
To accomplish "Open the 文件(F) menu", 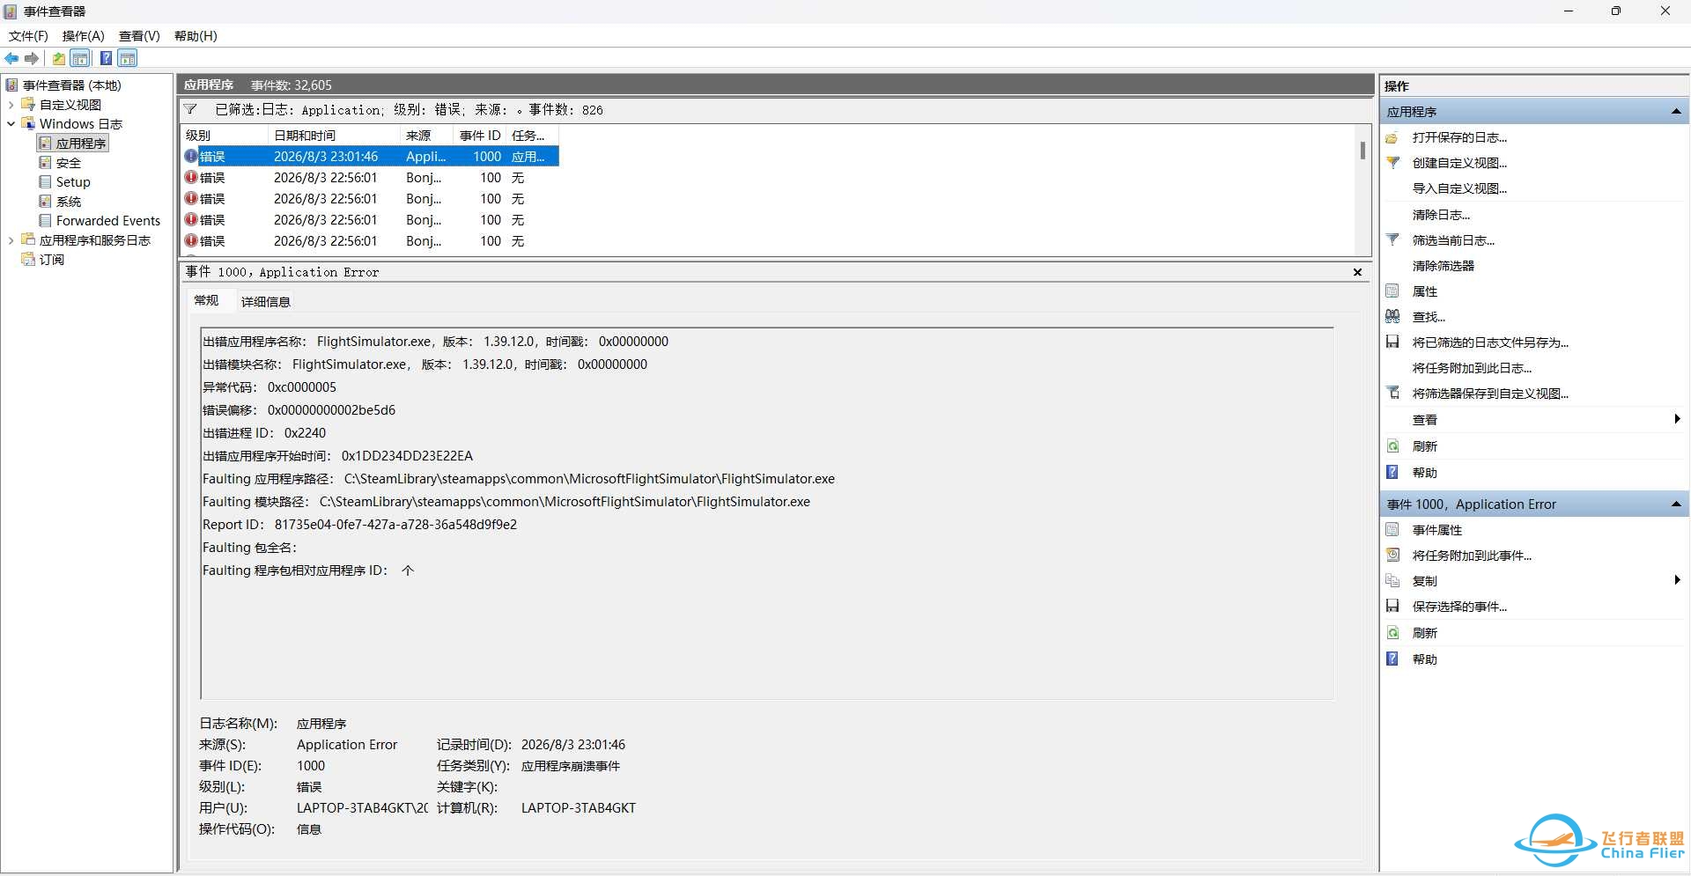I will click(28, 36).
